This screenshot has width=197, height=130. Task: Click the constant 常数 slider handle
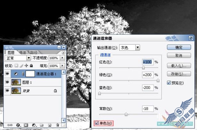pyautogui.click(x=126, y=114)
